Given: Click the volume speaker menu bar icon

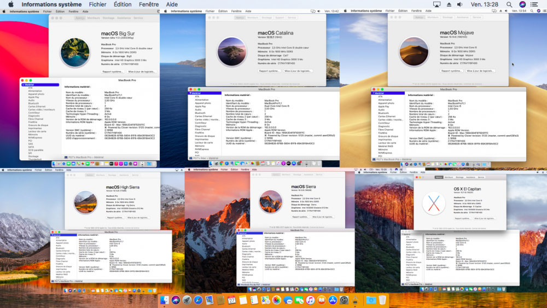Looking at the screenshot, I should click(x=460, y=4).
